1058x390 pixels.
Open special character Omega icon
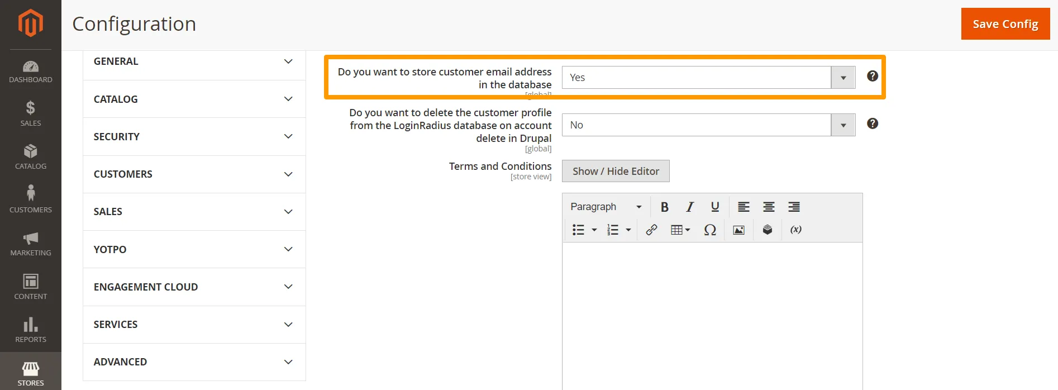tap(710, 230)
